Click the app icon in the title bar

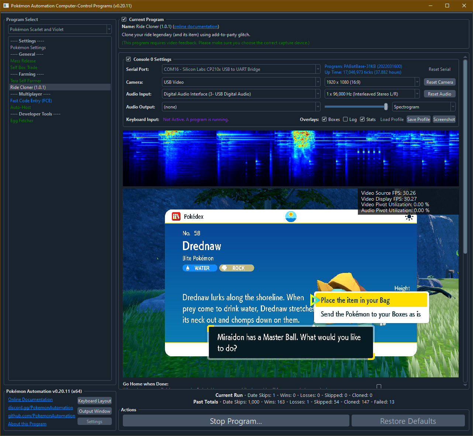pyautogui.click(x=6, y=6)
